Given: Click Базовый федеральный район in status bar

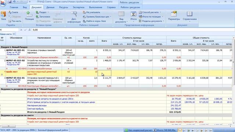Looking at the screenshot, I should [x=53, y=130].
